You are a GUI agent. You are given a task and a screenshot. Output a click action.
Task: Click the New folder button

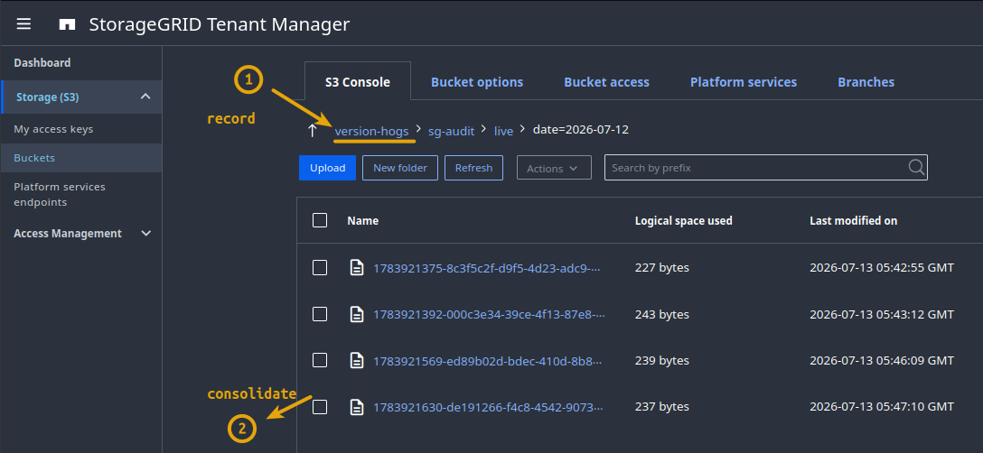(x=400, y=168)
